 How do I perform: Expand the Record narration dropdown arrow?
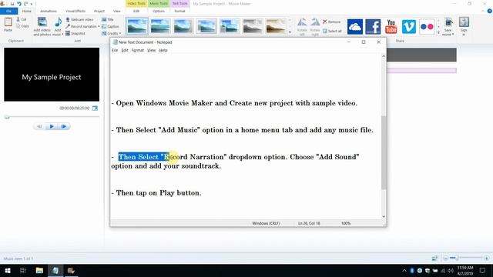[x=99, y=26]
